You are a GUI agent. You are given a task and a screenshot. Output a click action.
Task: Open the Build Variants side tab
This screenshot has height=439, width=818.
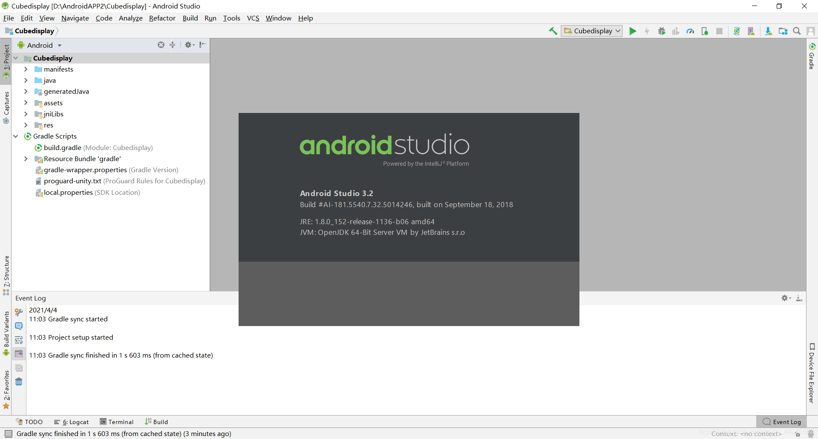(x=6, y=333)
